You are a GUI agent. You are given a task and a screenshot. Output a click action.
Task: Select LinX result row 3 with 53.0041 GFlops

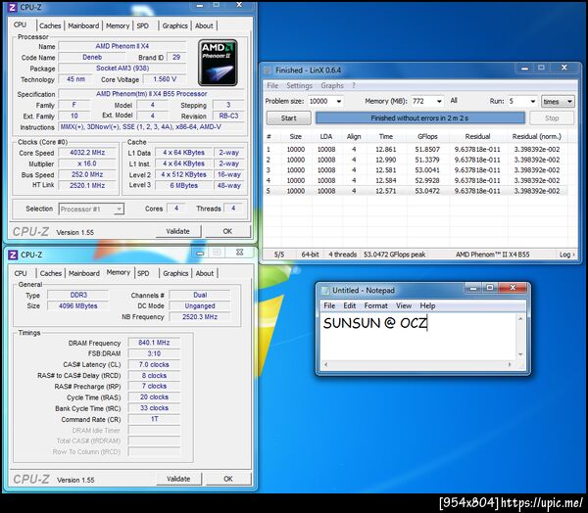416,169
